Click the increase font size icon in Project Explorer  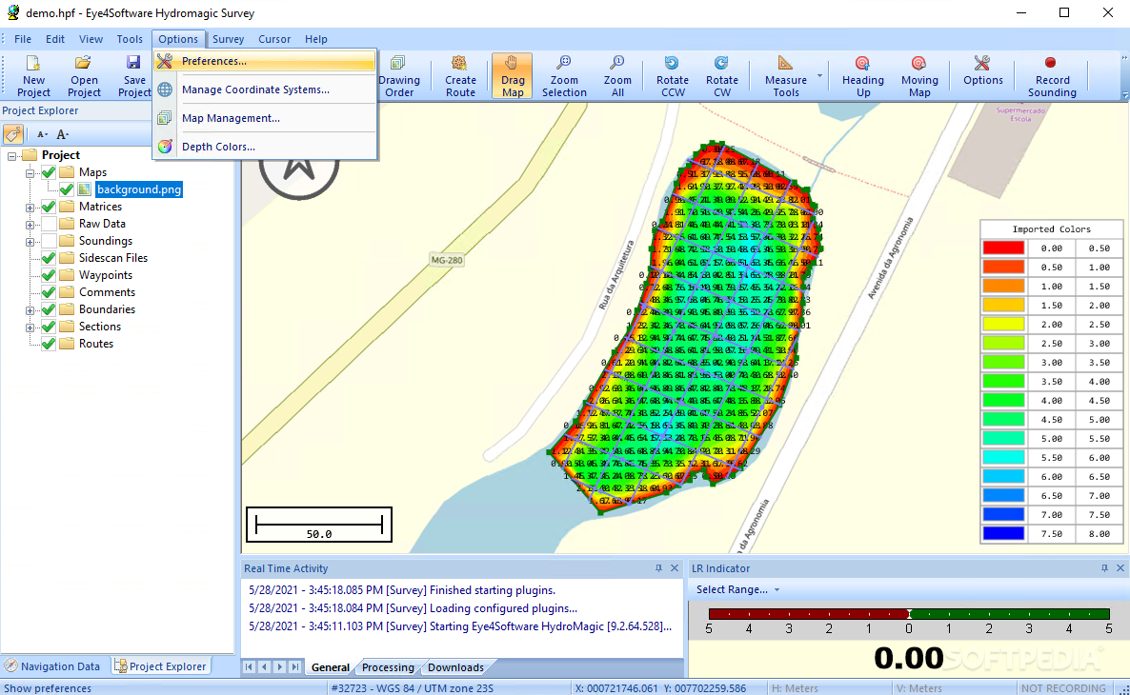pyautogui.click(x=63, y=134)
